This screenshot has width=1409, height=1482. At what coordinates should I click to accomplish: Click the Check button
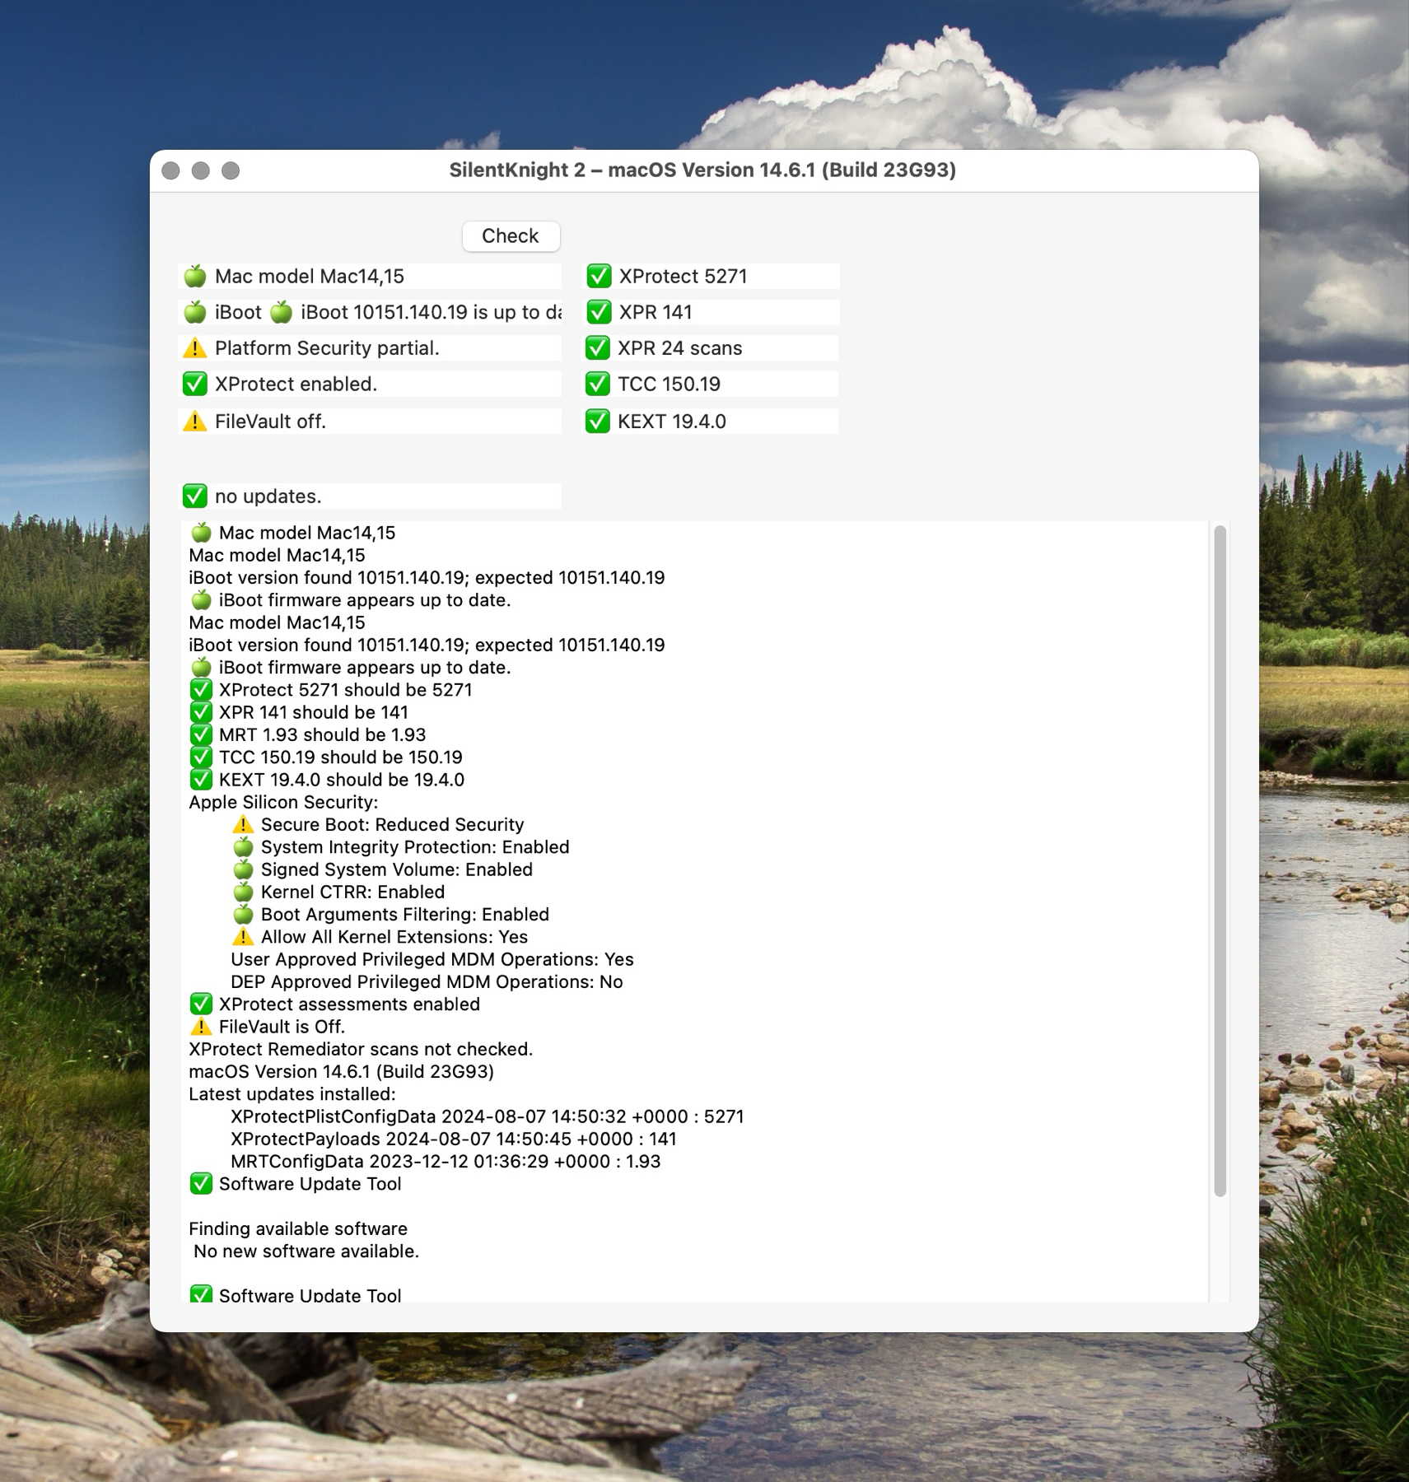click(511, 236)
